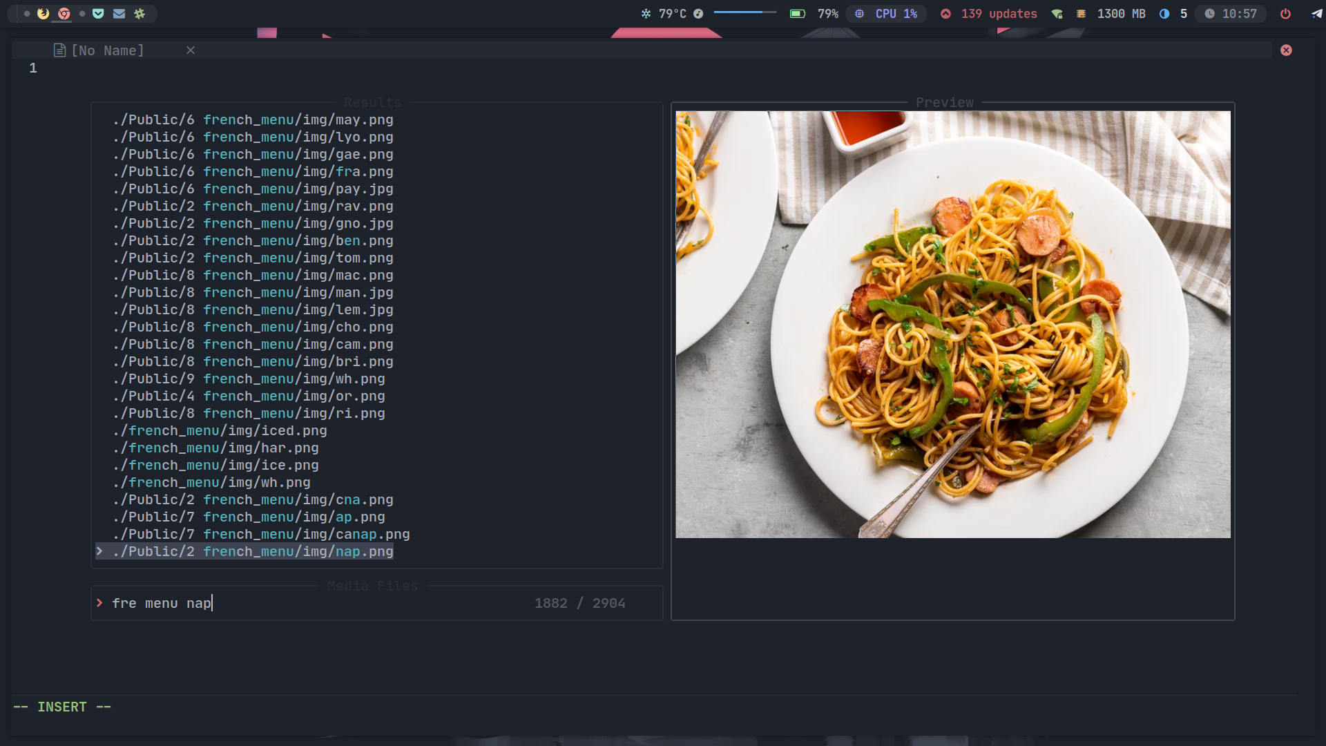Click the Media Files search prompt field

pos(311,603)
